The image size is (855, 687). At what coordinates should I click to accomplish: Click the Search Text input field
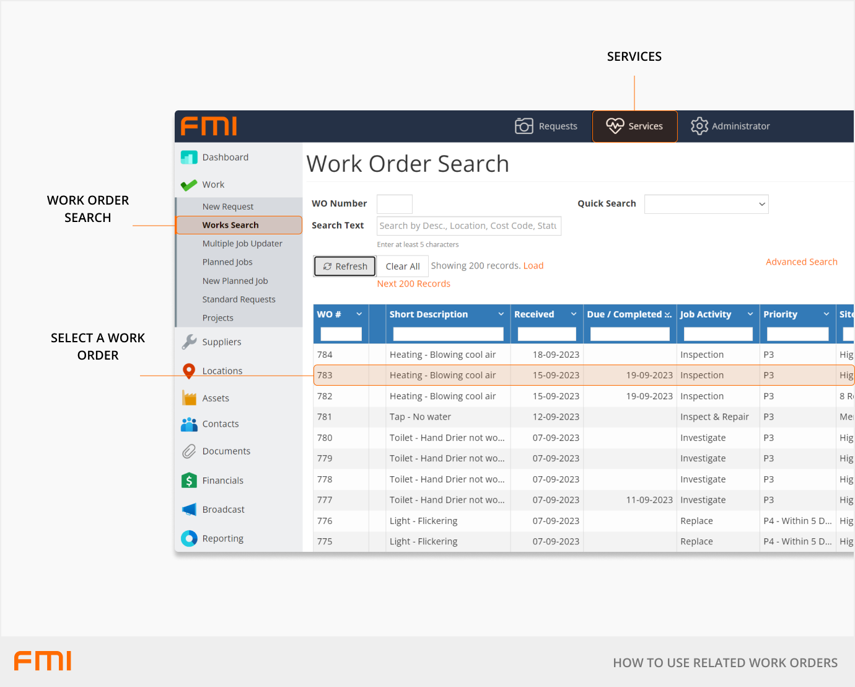tap(468, 226)
